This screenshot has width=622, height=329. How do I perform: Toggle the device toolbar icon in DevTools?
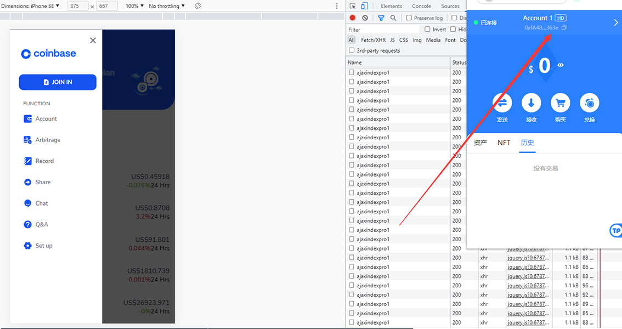364,6
